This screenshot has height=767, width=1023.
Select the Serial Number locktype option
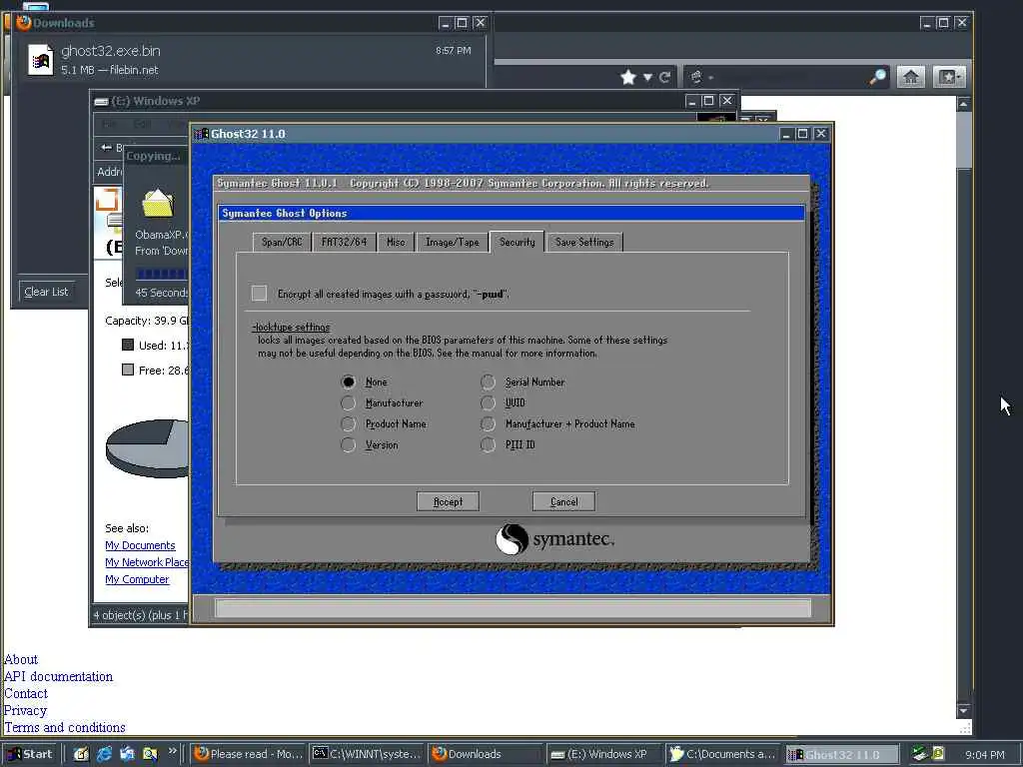[488, 383]
